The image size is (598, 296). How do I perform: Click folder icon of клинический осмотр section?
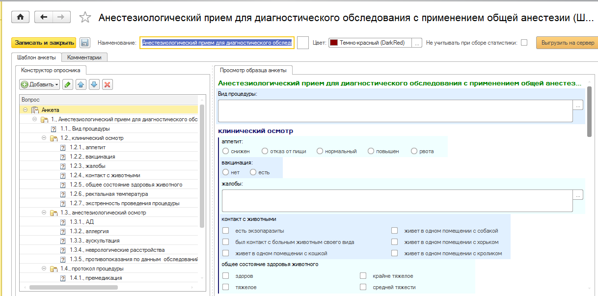54,138
